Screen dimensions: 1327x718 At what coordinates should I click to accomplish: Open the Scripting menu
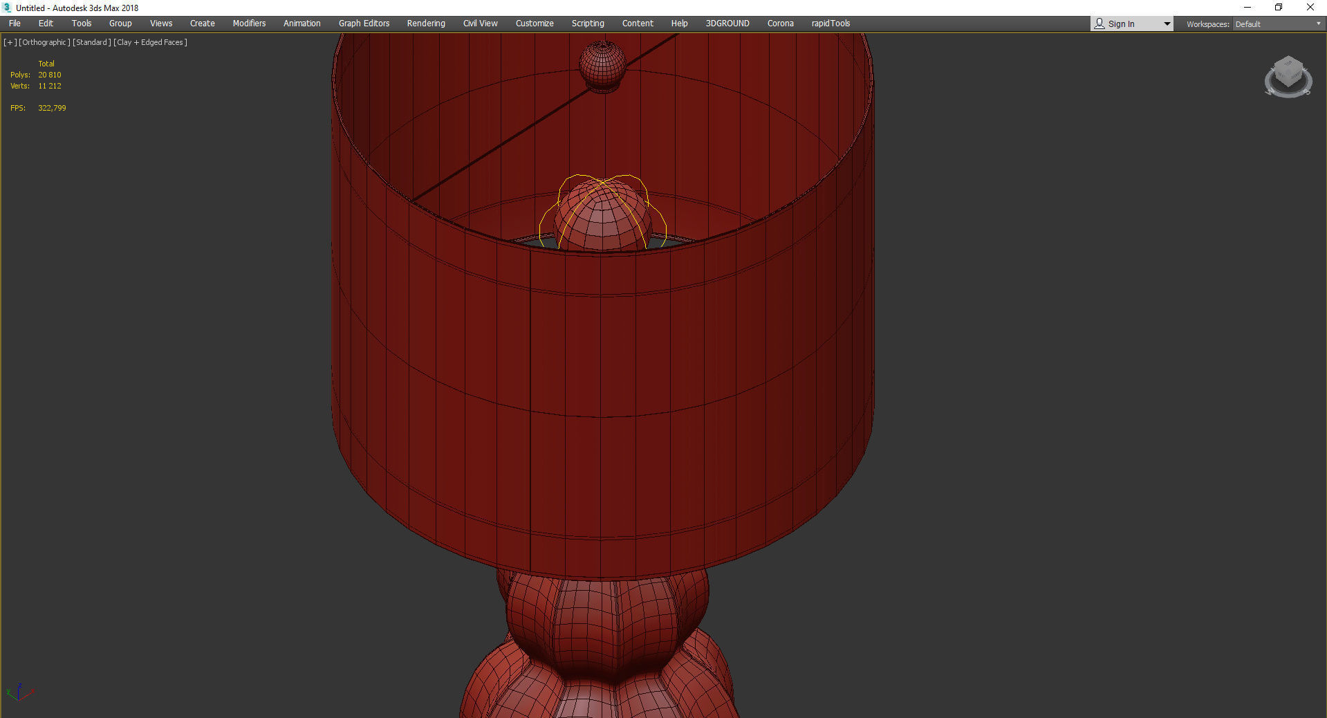pyautogui.click(x=588, y=24)
